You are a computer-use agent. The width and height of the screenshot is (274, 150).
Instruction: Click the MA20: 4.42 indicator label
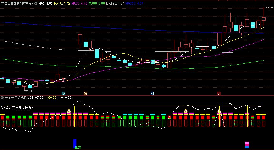[x=79, y=3]
